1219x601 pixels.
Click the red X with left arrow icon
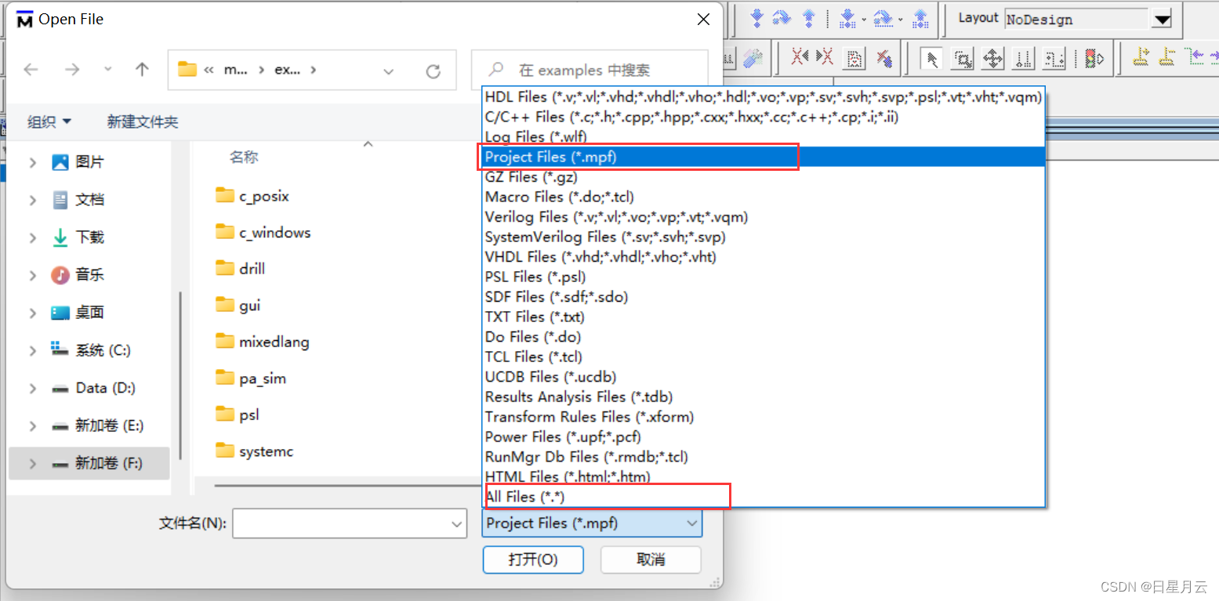click(x=800, y=57)
